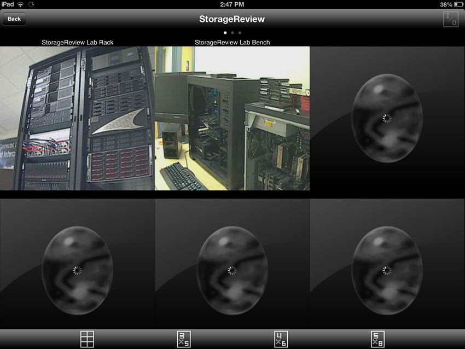Viewport: 465px width, 349px height.
Task: Select the "StorageReview Lab Rack" label
Action: coord(77,43)
